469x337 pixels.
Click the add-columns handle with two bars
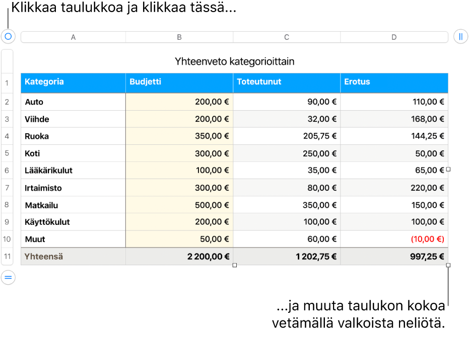460,36
